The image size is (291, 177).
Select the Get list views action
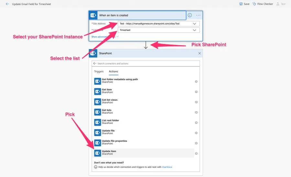[110, 102]
